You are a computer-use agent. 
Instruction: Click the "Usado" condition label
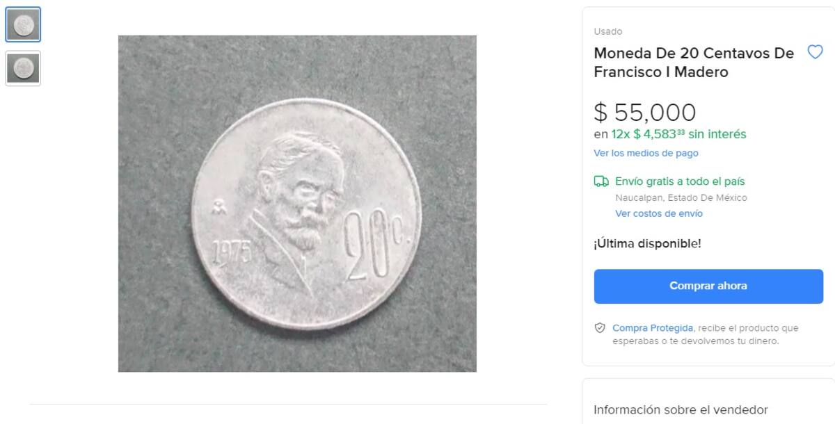[x=607, y=31]
